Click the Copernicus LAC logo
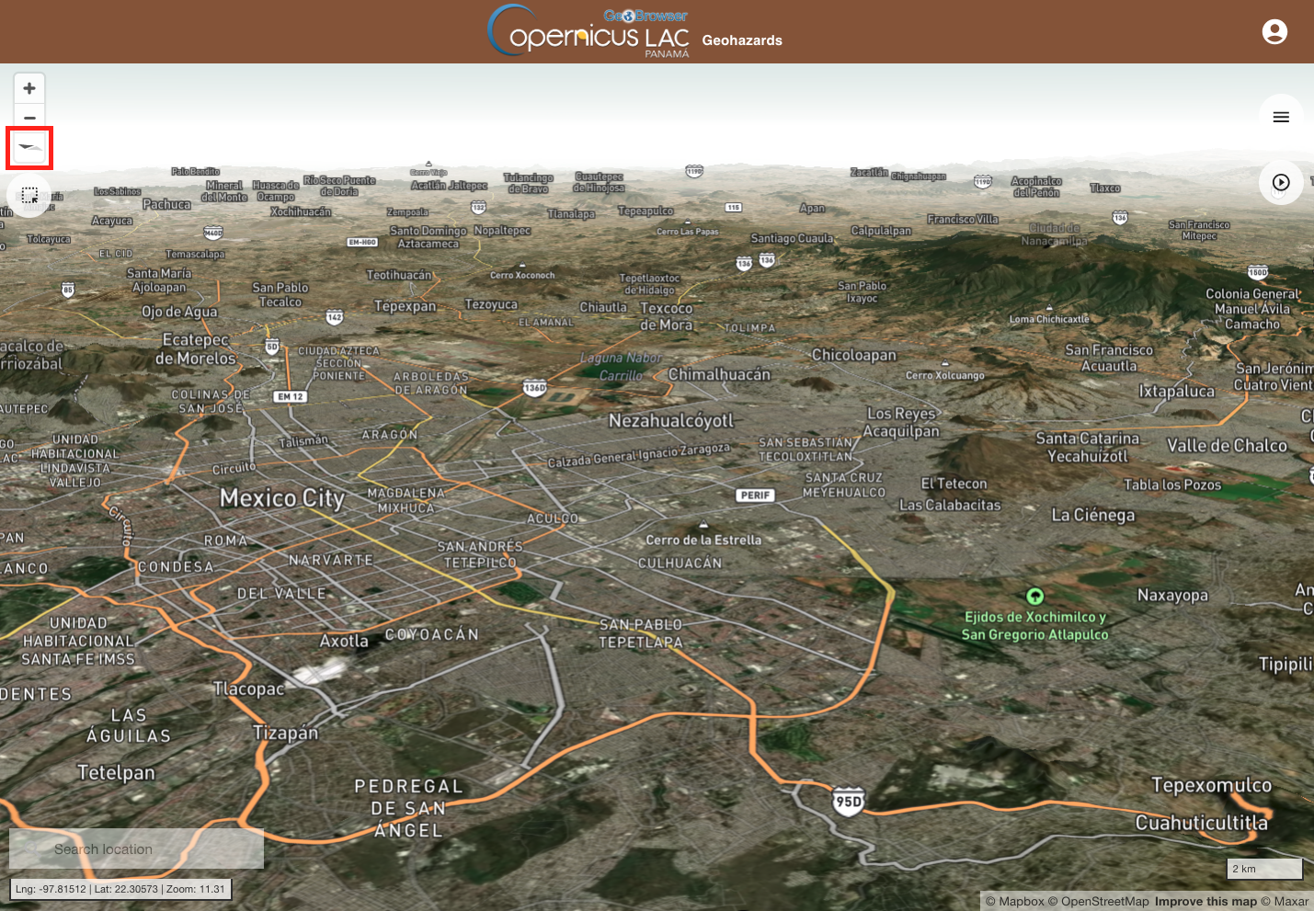The width and height of the screenshot is (1314, 911). coord(588,32)
